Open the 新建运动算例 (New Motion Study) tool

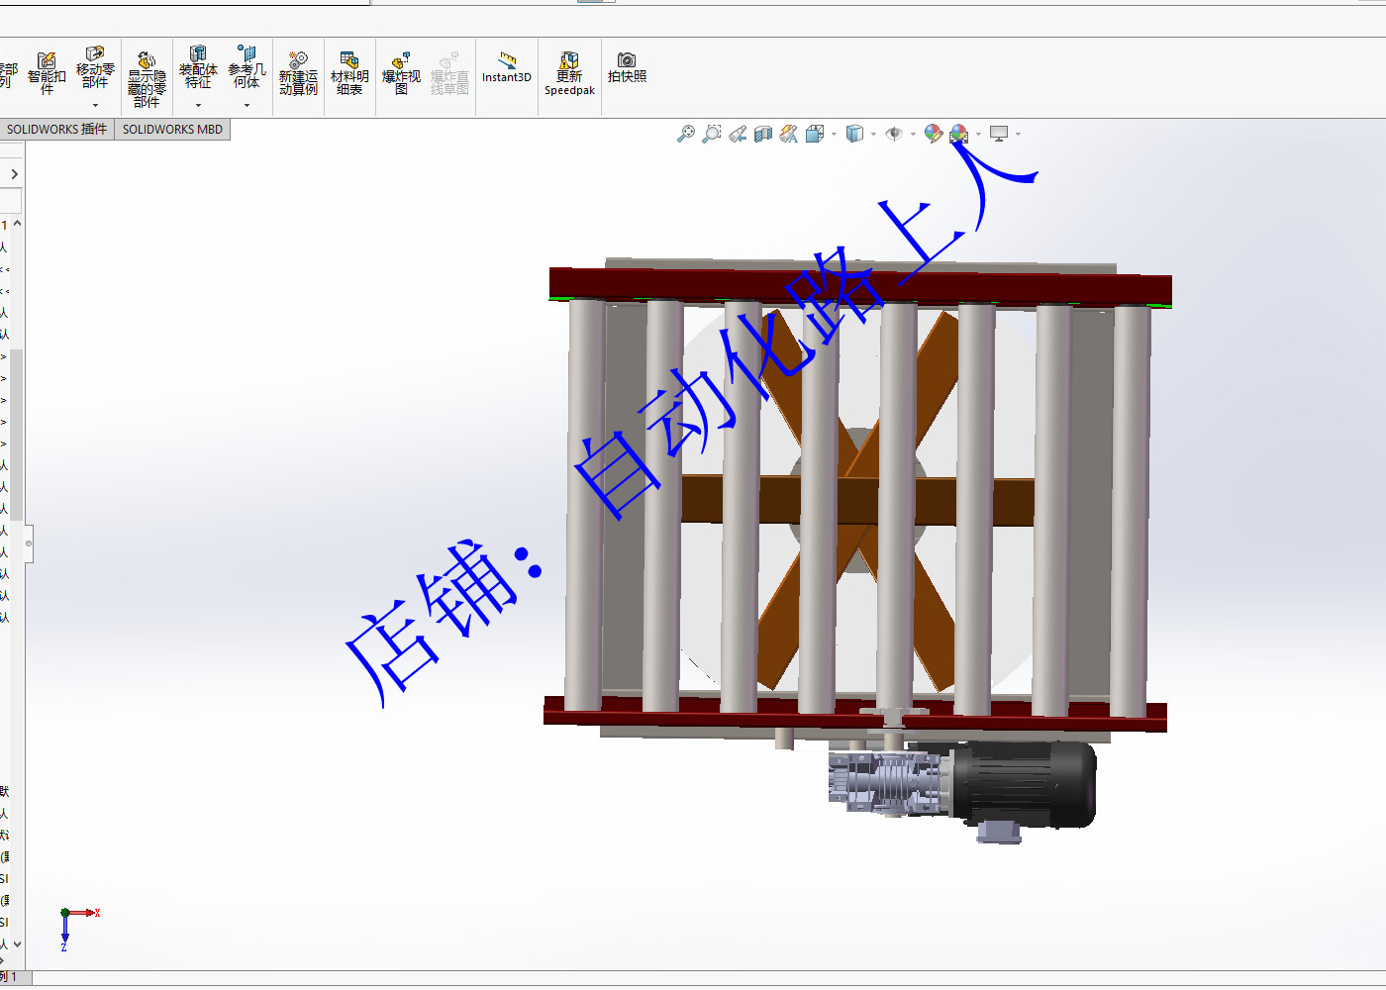click(298, 69)
